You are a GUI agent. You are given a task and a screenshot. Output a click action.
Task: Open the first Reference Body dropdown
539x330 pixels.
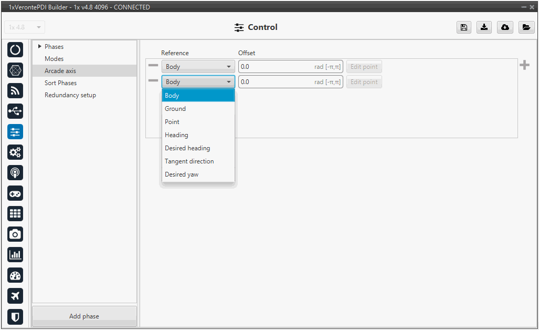[x=198, y=67]
